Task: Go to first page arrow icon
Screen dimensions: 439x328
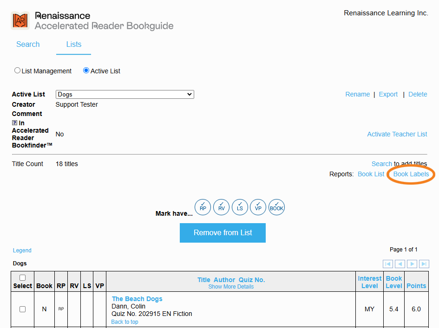Action: point(388,264)
